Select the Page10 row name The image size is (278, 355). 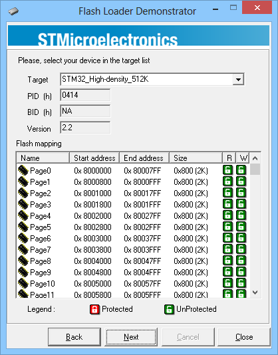pos(43,284)
